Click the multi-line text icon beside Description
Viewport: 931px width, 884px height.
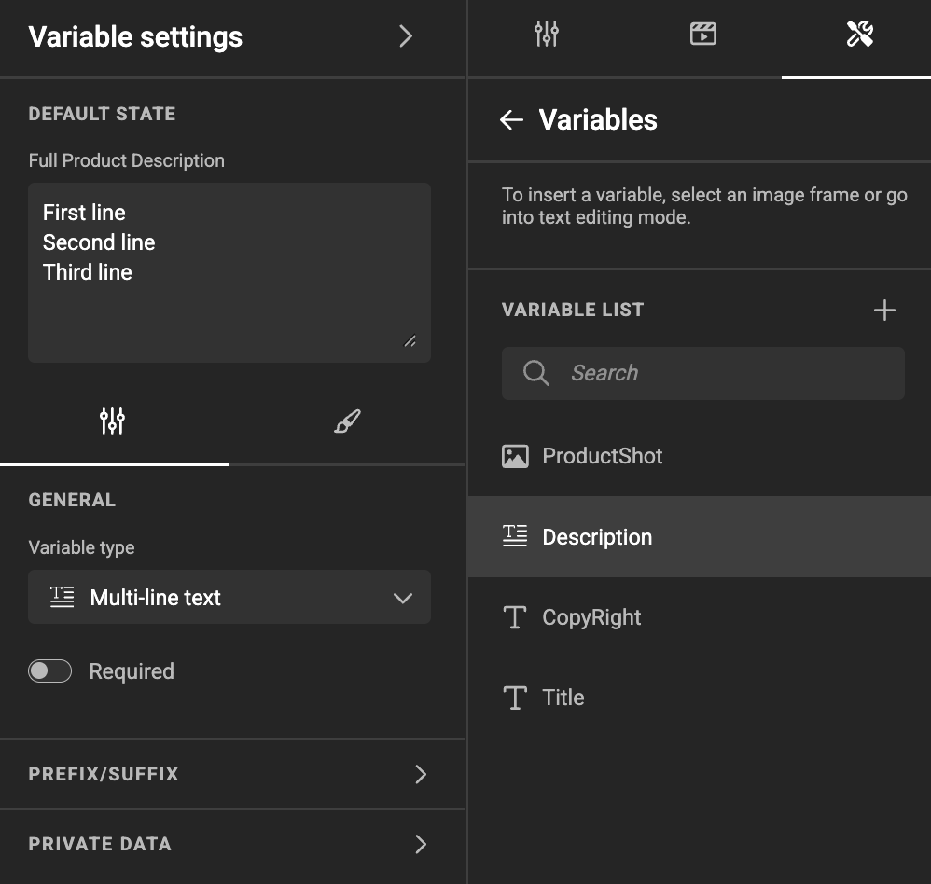(515, 536)
